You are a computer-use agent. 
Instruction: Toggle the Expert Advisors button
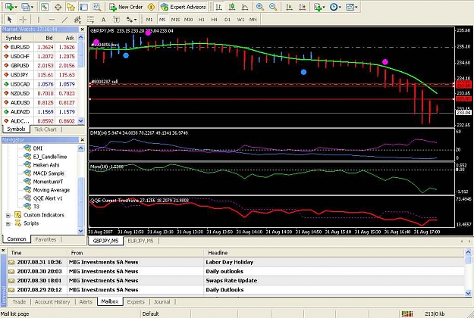184,7
